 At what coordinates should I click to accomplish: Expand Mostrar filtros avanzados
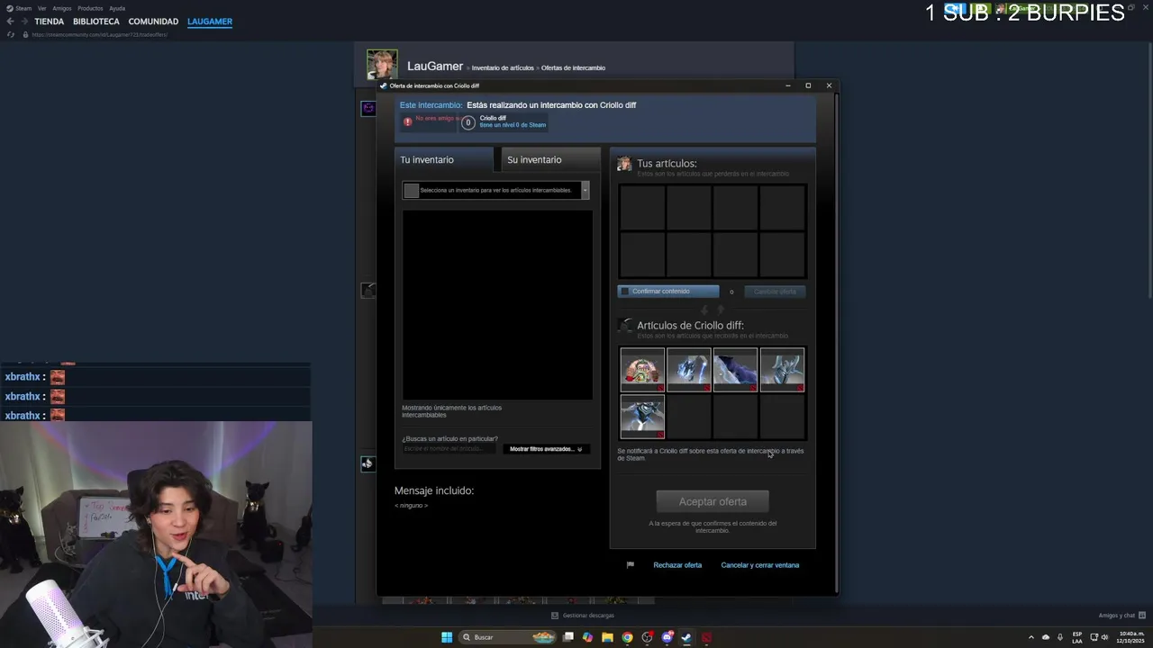pos(546,449)
